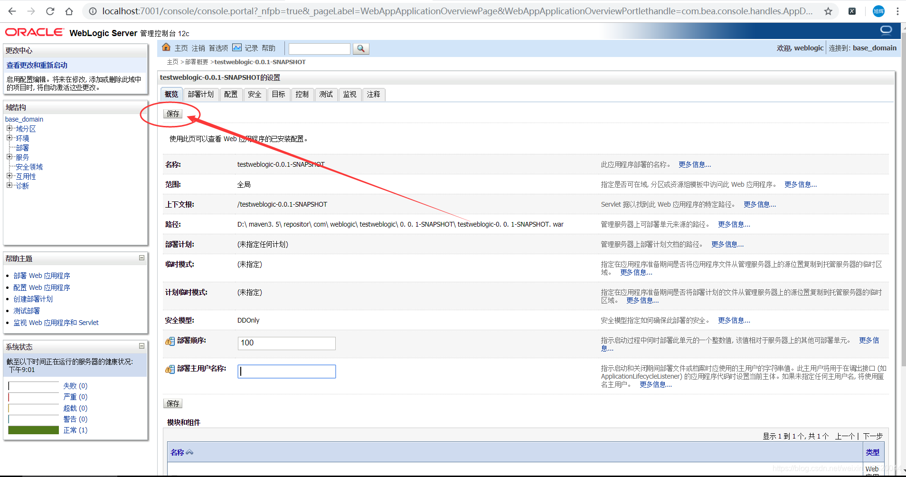Click the icon beside 部署主用户名称 label
The height and width of the screenshot is (477, 906).
click(170, 369)
